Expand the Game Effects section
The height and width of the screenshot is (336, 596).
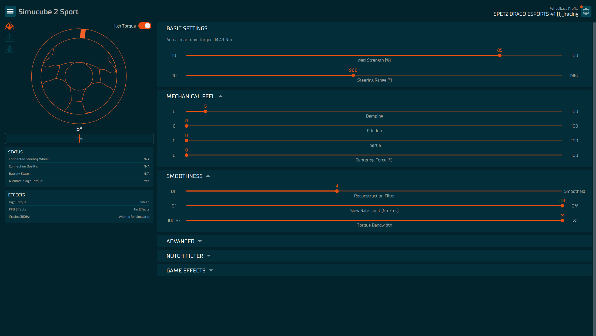pos(211,271)
